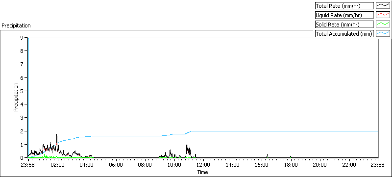
Task: Click the 12:00 tick label on time axis
Action: click(203, 165)
